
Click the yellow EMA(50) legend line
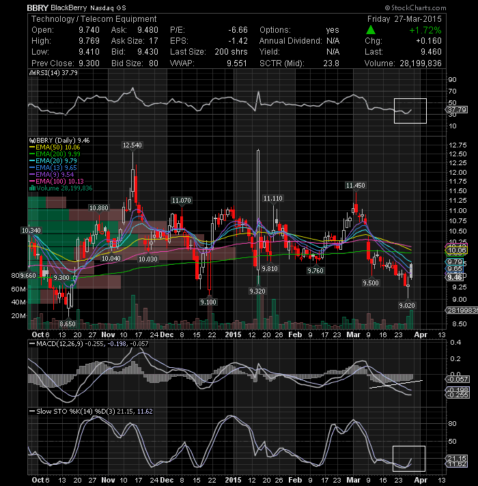(32, 147)
